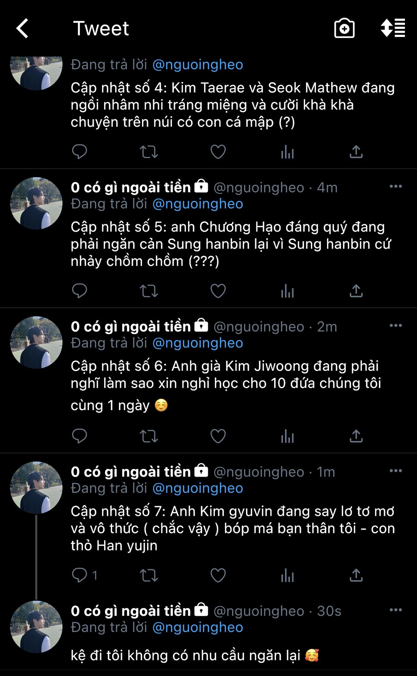Image resolution: width=417 pixels, height=676 pixels.
Task: View analytics of 'Cập nhật số 6' tweet
Action: 287,436
